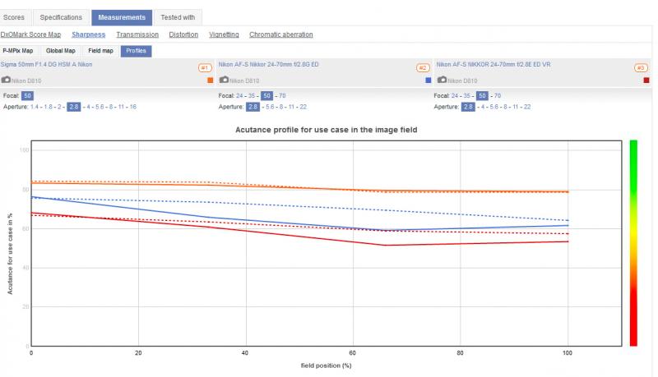Select aperture 2.8 for the f/2.8G lens
Image resolution: width=658 pixels, height=377 pixels.
tap(253, 107)
